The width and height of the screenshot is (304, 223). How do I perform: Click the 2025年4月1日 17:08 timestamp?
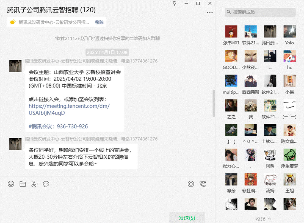point(107,52)
